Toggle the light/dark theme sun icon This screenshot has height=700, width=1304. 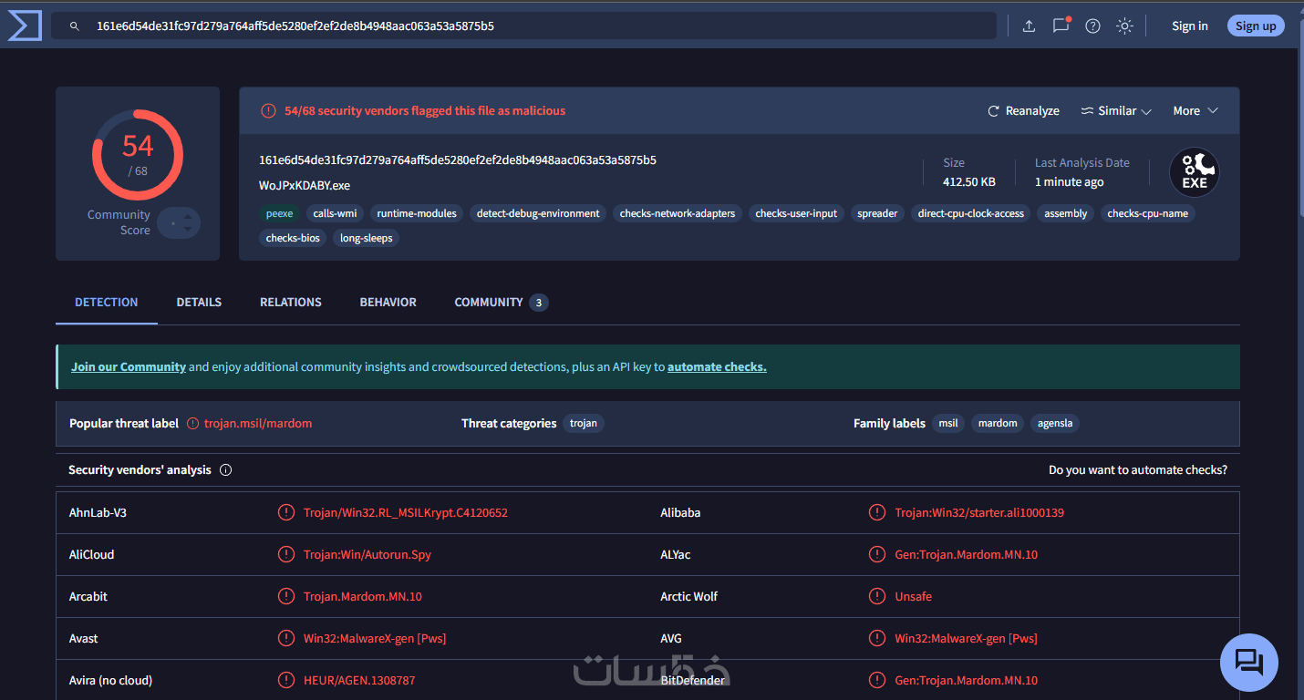pyautogui.click(x=1124, y=26)
